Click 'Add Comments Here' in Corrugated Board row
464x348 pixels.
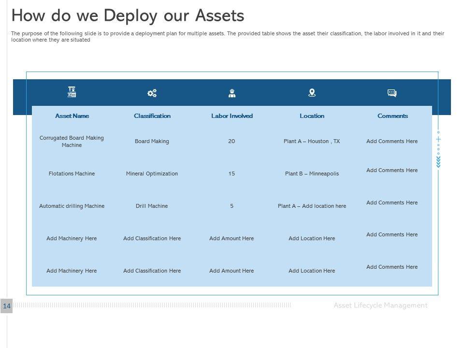click(x=392, y=141)
